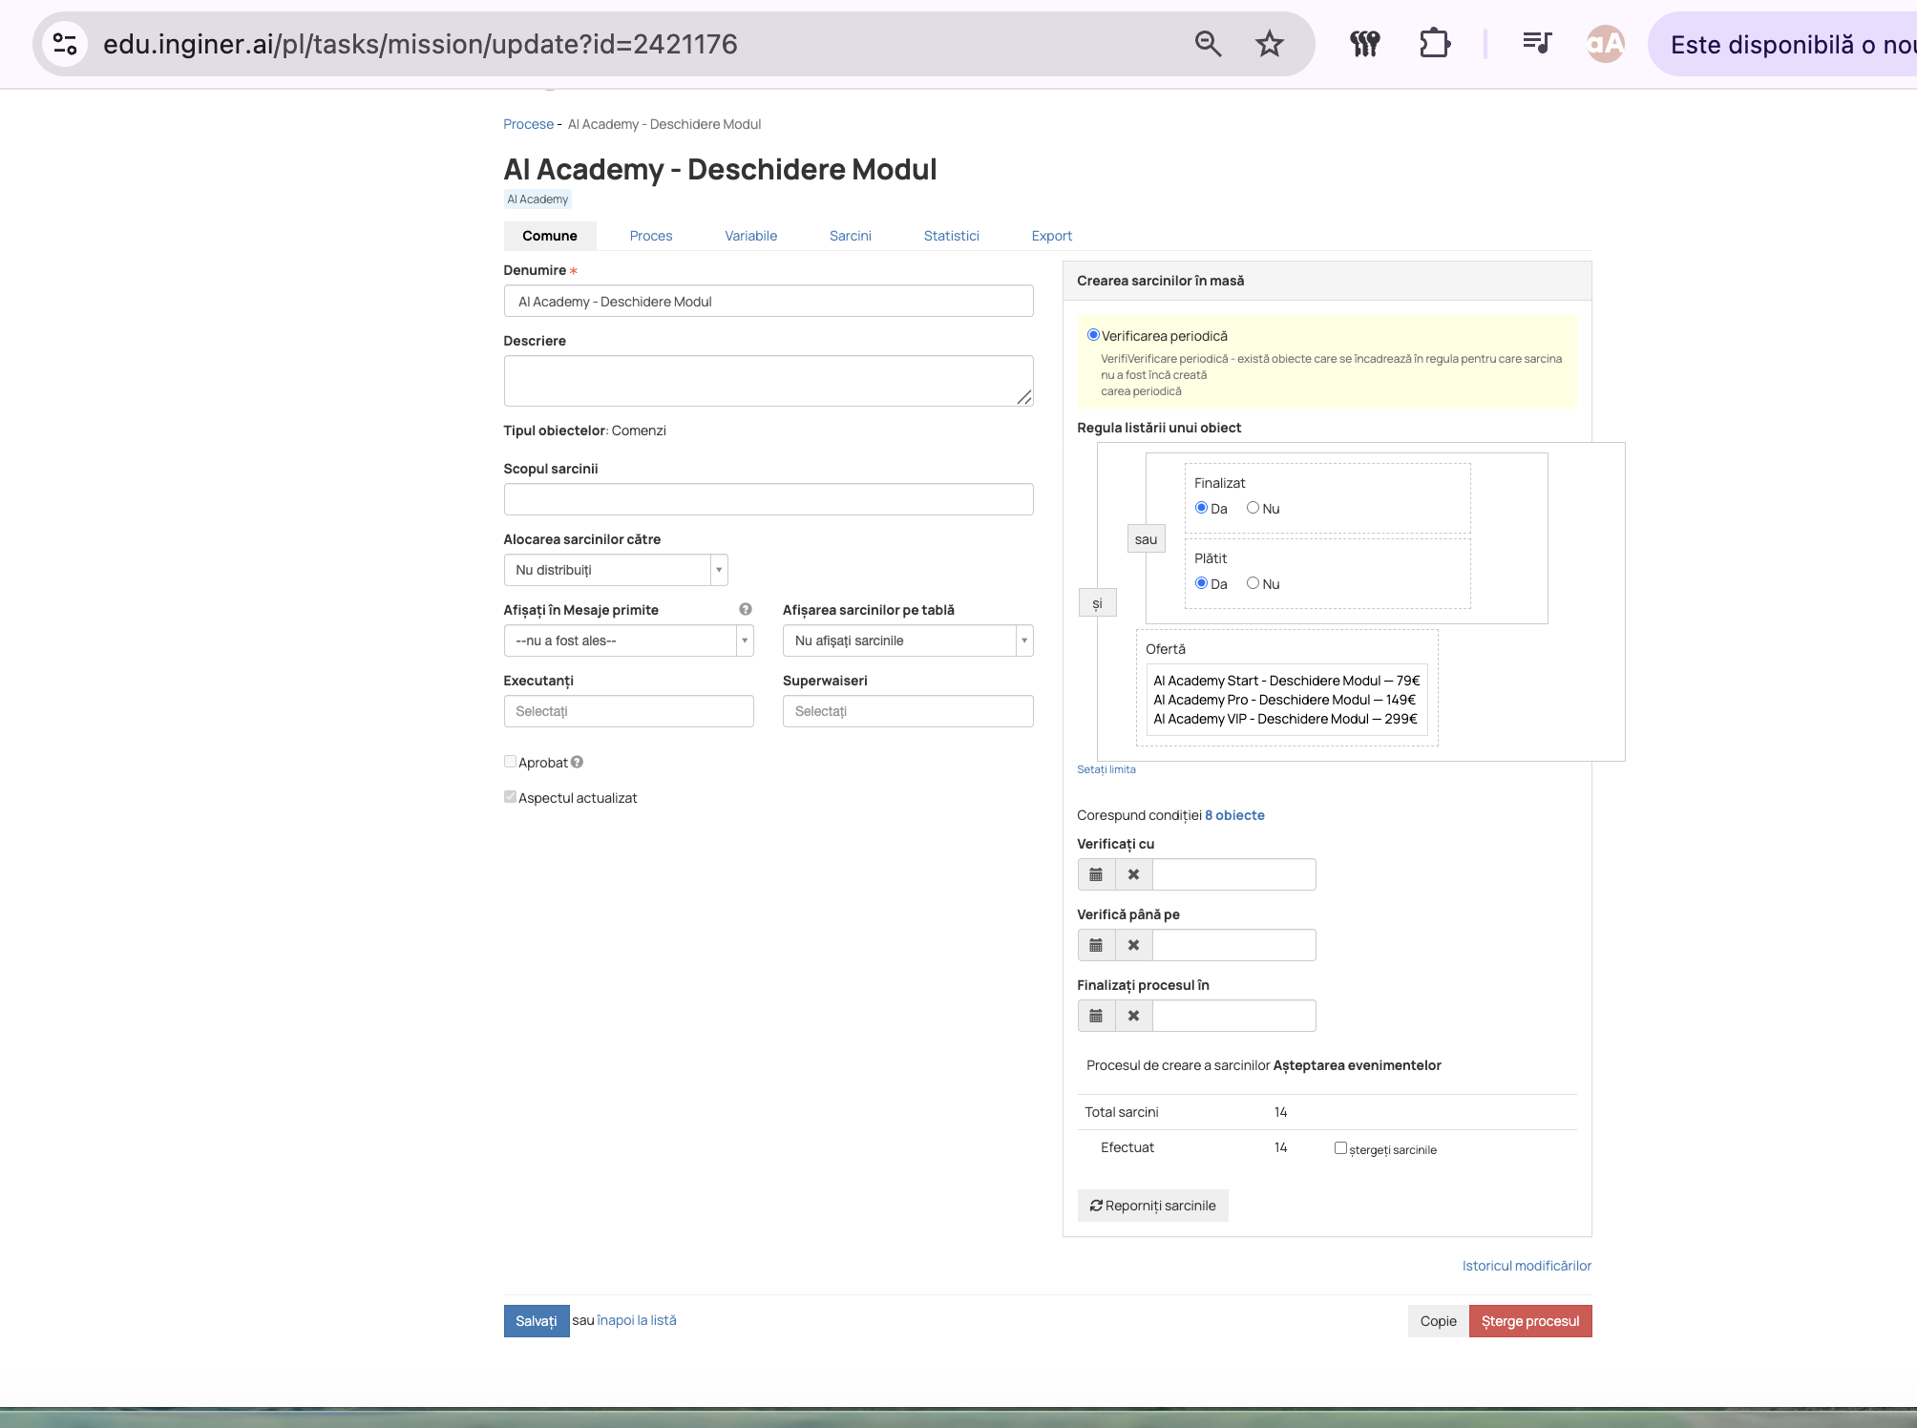Open the Statistici tab

[x=951, y=236]
